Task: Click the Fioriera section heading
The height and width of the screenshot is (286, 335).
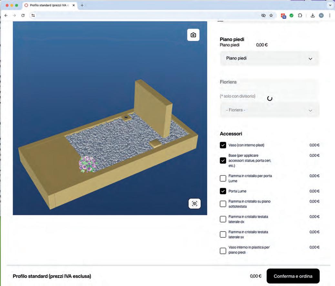Action: [x=228, y=82]
